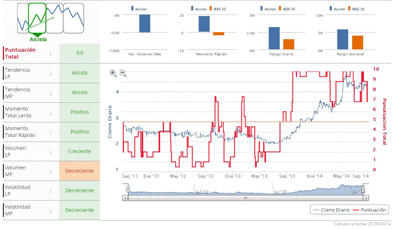Click the Momento Total Lento label
396x229 pixels.
(18, 112)
